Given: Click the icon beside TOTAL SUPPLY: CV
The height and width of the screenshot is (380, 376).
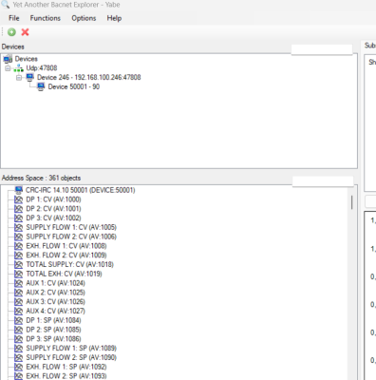Looking at the screenshot, I should point(19,264).
